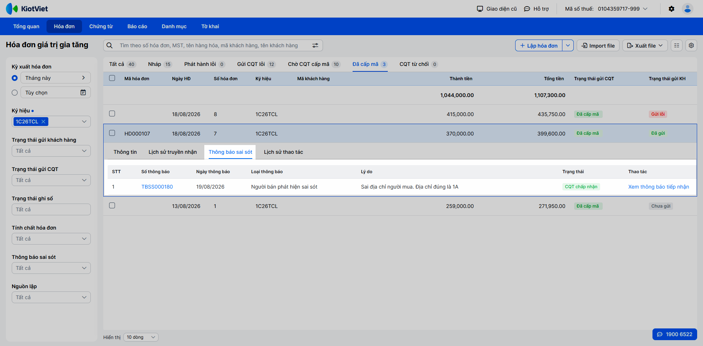703x346 pixels.
Task: Change the 10 dòng rows-per-page dropdown
Action: point(141,337)
